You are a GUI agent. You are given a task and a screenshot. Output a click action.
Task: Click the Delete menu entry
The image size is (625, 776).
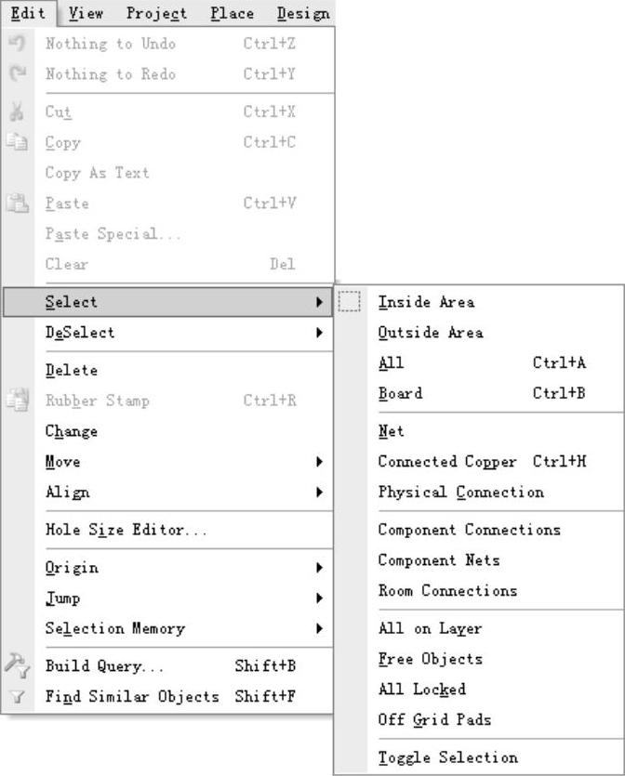coord(72,370)
